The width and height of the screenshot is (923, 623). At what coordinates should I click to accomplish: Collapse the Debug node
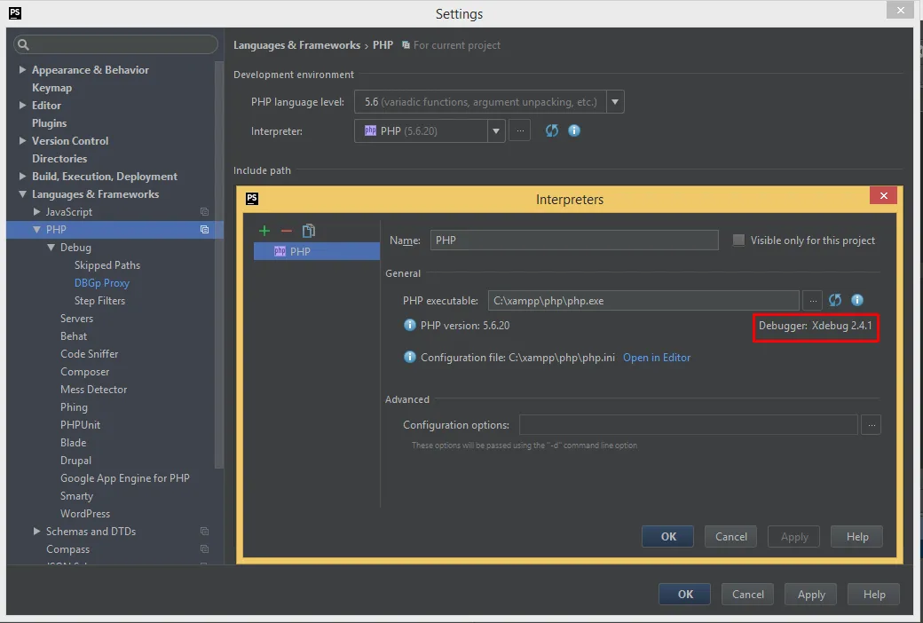[51, 248]
